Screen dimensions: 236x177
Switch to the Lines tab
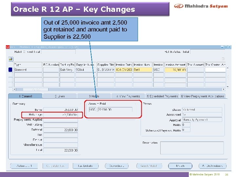click(x=60, y=96)
